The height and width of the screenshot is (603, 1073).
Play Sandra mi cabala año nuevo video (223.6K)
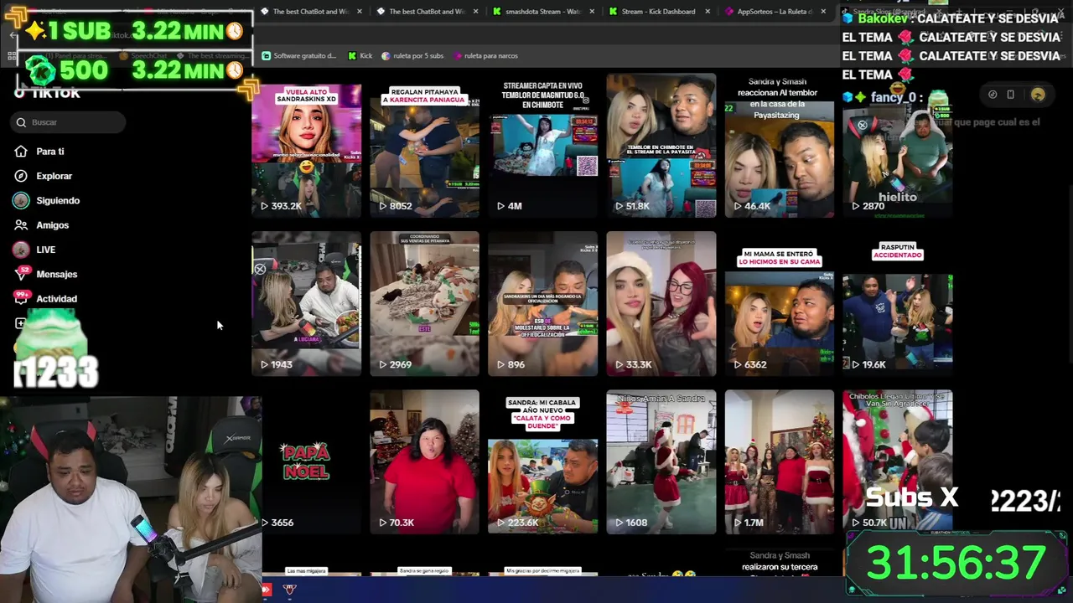pyautogui.click(x=542, y=462)
